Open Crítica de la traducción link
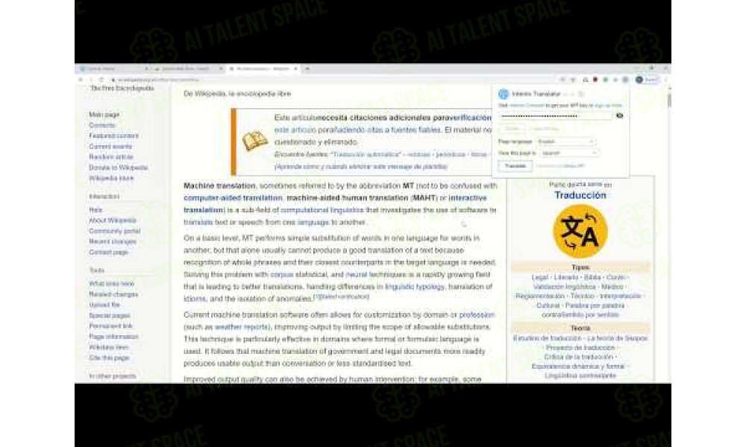 coord(579,357)
